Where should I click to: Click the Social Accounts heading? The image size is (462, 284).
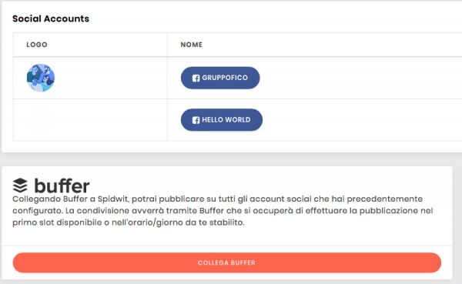click(x=51, y=18)
